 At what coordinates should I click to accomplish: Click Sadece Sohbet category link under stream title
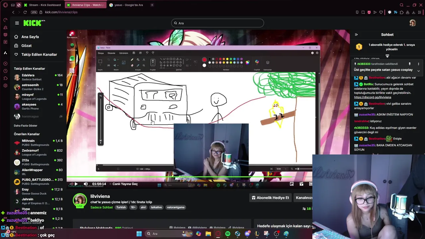tap(102, 207)
